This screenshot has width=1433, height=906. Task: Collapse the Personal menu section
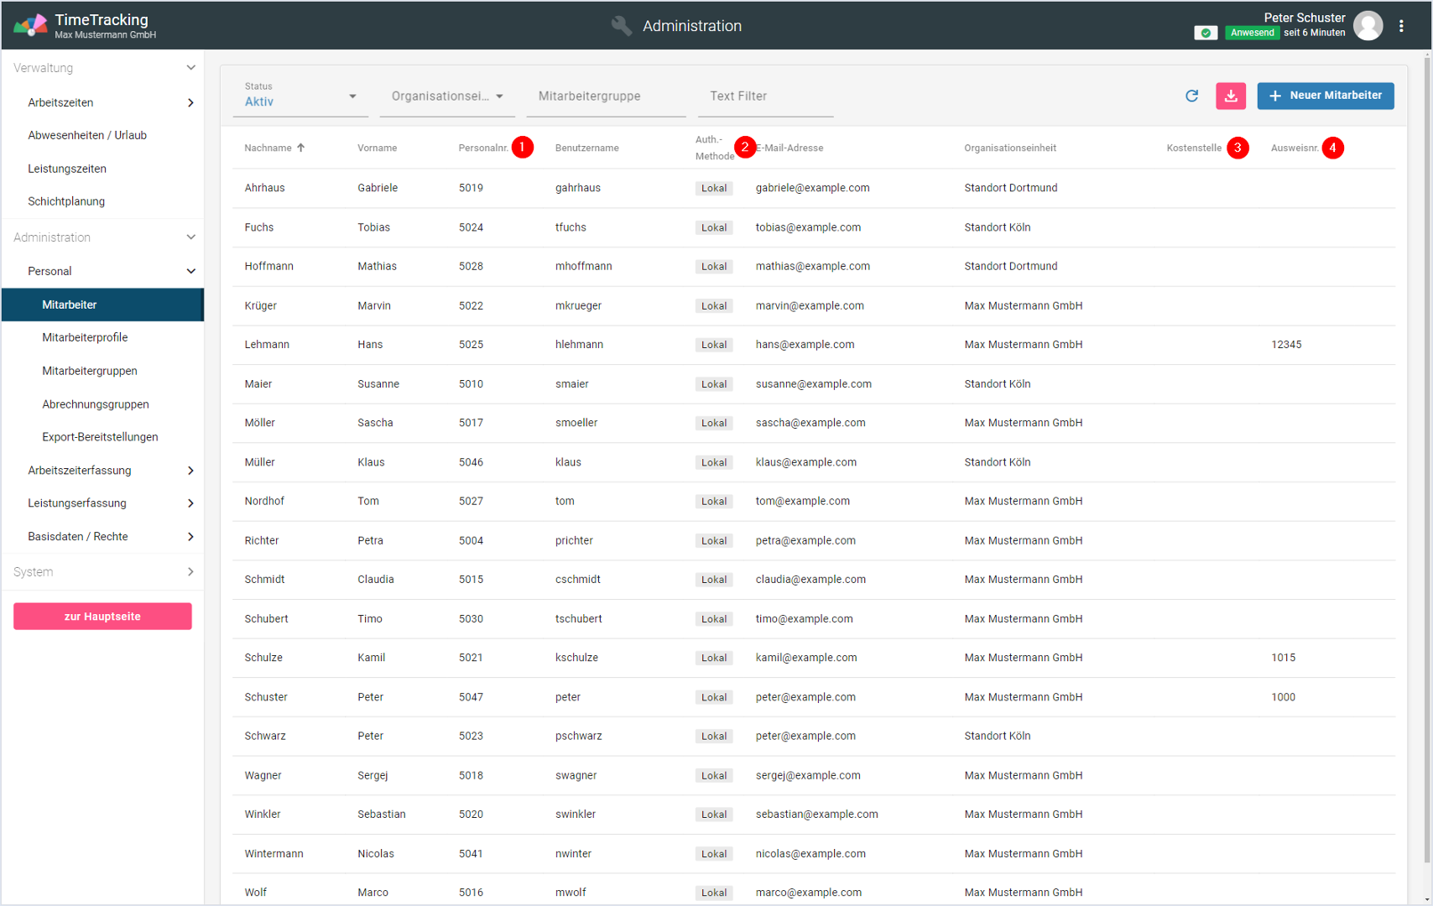pyautogui.click(x=190, y=271)
